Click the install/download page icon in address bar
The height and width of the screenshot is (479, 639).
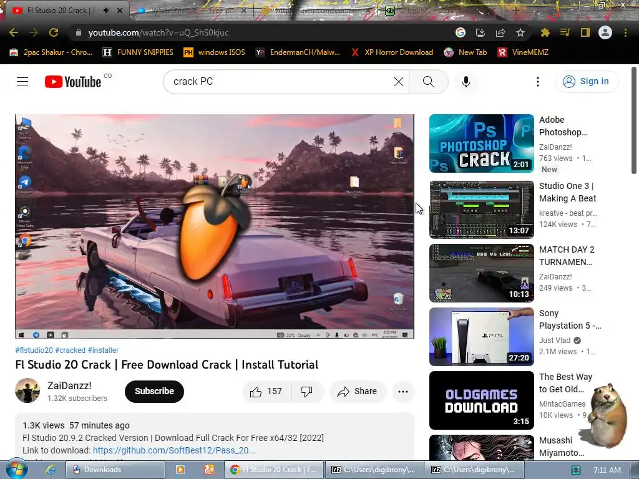point(480,32)
